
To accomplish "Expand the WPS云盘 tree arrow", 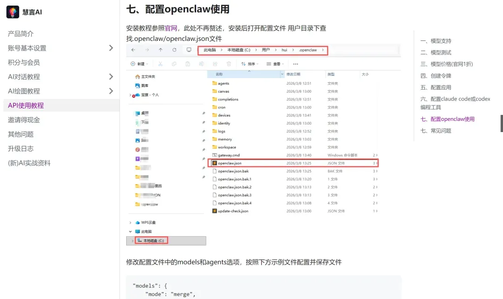I will (x=130, y=222).
